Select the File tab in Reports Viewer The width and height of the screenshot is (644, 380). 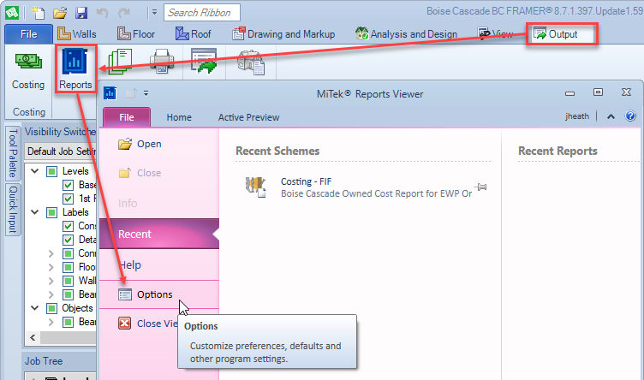pyautogui.click(x=127, y=117)
